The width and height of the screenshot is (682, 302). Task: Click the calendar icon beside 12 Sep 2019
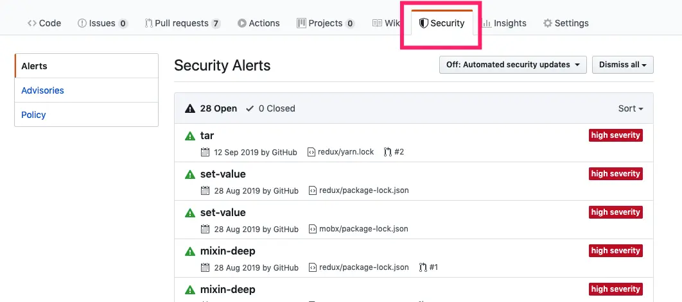click(x=205, y=152)
